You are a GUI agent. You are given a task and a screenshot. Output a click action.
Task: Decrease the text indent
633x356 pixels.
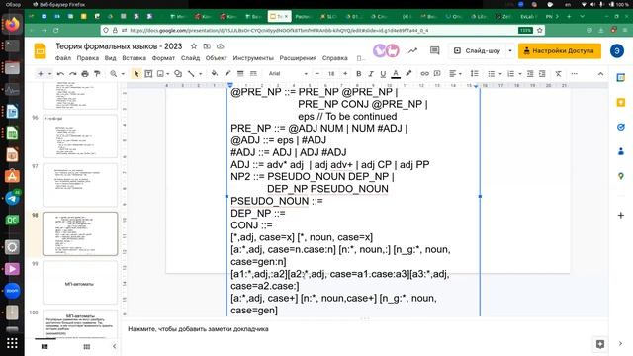530,73
